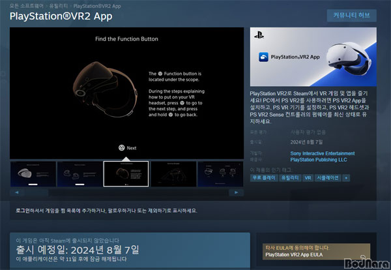This screenshot has width=391, height=270.
Task: Click the 사용자 평가 없음 review text
Action: point(308,132)
